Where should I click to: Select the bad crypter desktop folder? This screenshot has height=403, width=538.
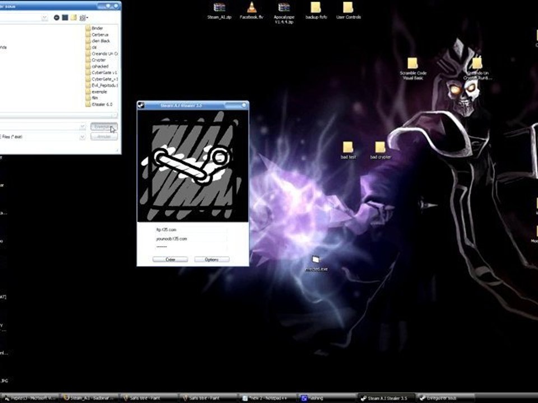[381, 151]
